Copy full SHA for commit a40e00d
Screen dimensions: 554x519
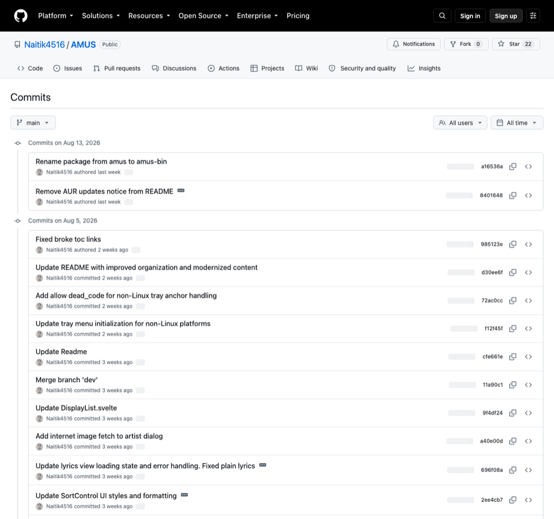pyautogui.click(x=512, y=441)
